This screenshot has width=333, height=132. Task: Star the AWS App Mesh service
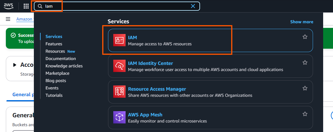point(305,114)
